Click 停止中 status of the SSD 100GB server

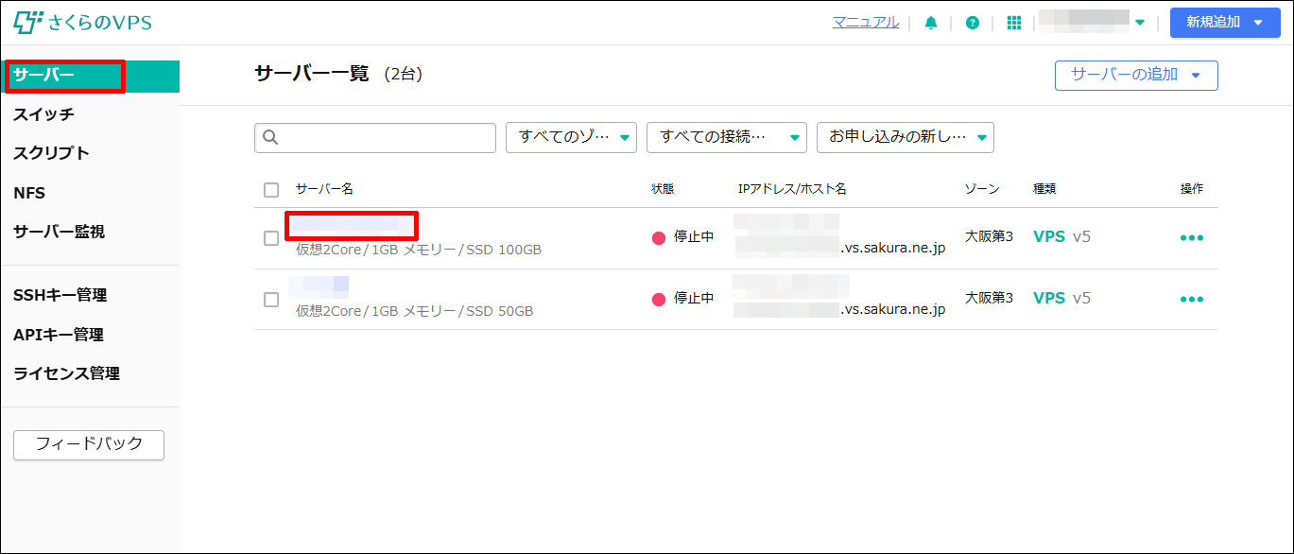point(694,237)
